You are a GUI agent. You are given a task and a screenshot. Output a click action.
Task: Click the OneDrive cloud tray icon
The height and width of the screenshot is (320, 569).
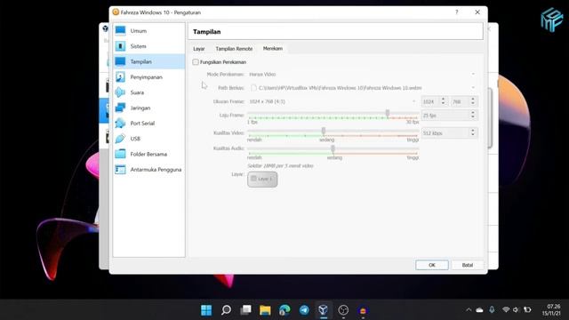coord(480,310)
